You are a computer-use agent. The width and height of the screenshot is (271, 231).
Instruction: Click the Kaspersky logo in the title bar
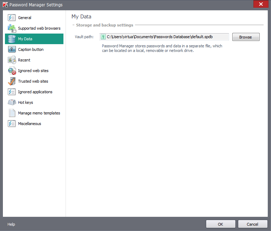(5, 5)
